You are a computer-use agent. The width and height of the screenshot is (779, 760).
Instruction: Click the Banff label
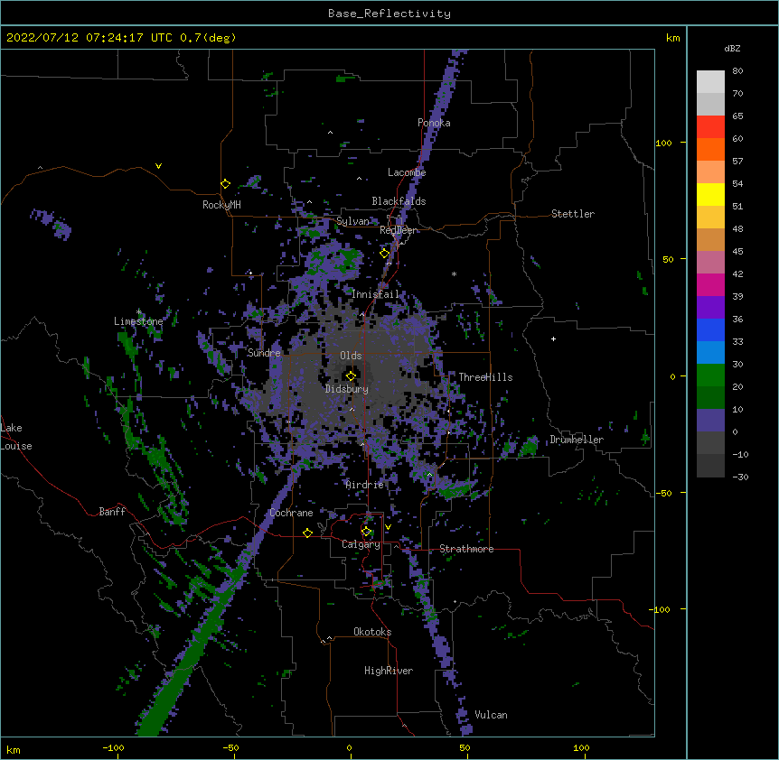pyautogui.click(x=112, y=512)
